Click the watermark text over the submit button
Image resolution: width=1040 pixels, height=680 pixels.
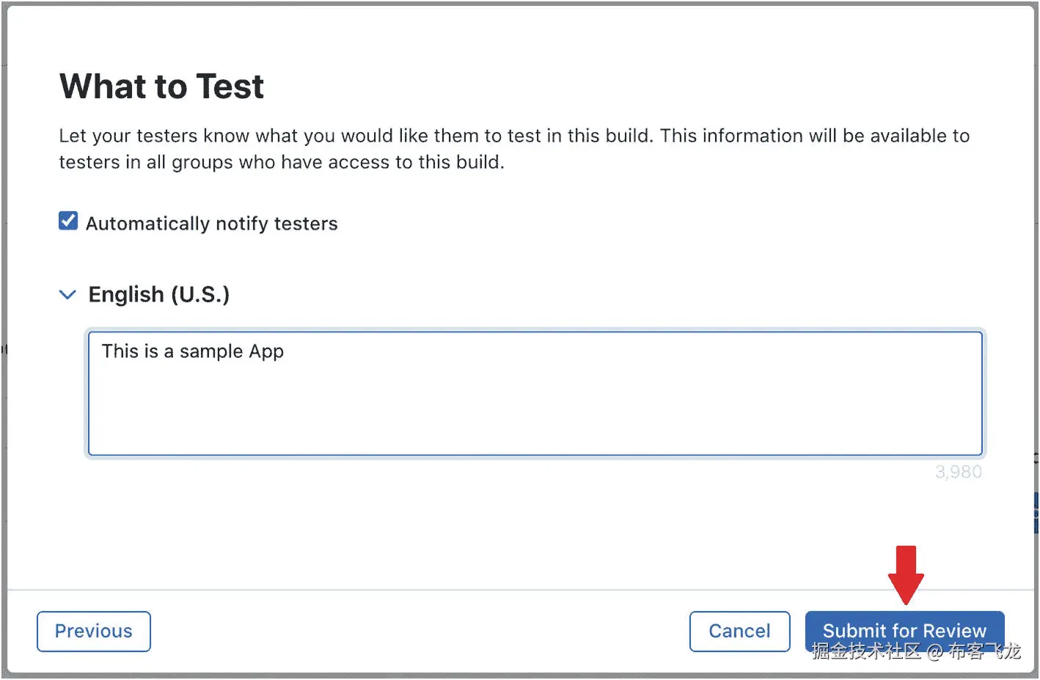(916, 651)
